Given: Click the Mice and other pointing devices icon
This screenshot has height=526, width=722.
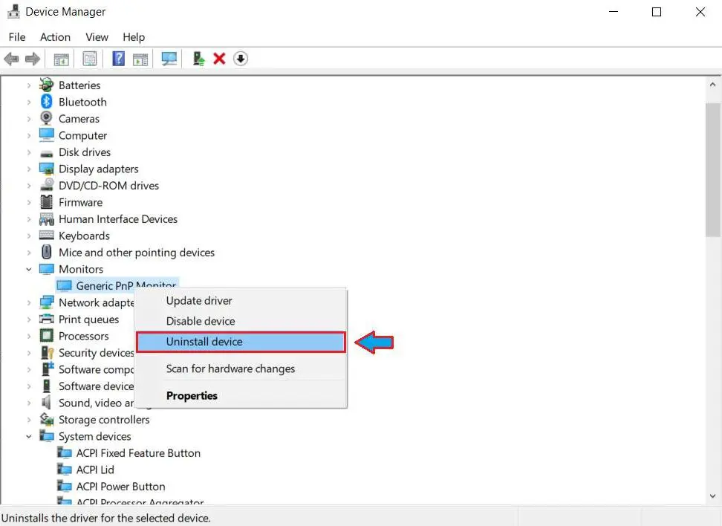Looking at the screenshot, I should (x=47, y=252).
